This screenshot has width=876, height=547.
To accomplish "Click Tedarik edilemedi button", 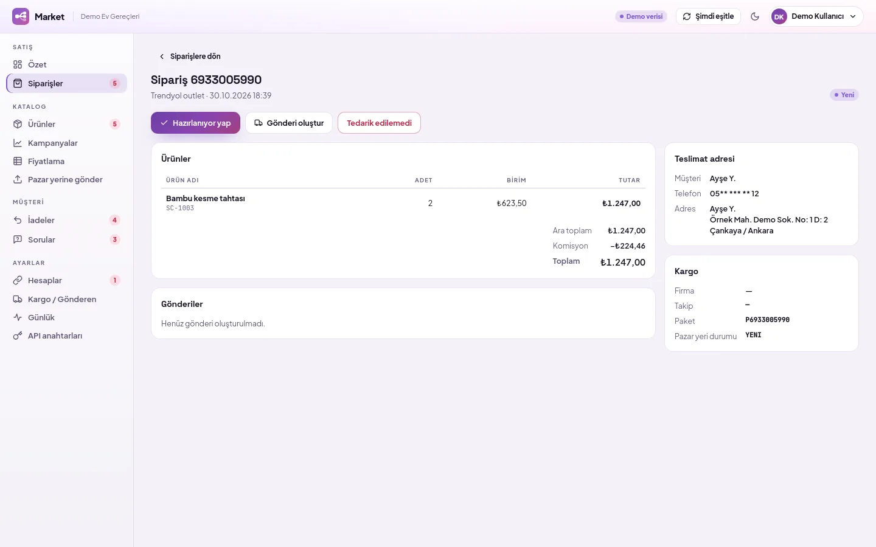I will click(379, 123).
